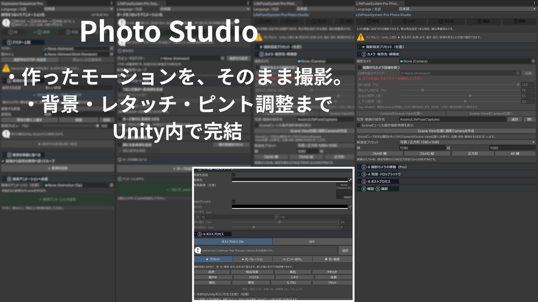Screen dimensions: 538x302
Task: Click 正方形 resolution button
Action: (x=472, y=154)
